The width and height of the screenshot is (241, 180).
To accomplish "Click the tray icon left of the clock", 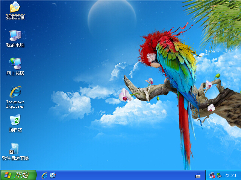I will [x=219, y=175].
